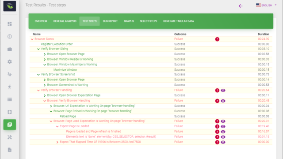The image size is (283, 159).
Task: Click the Register Execution Order step
Action: click(x=57, y=44)
